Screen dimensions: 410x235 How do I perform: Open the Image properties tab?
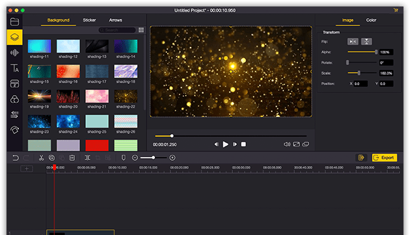348,20
